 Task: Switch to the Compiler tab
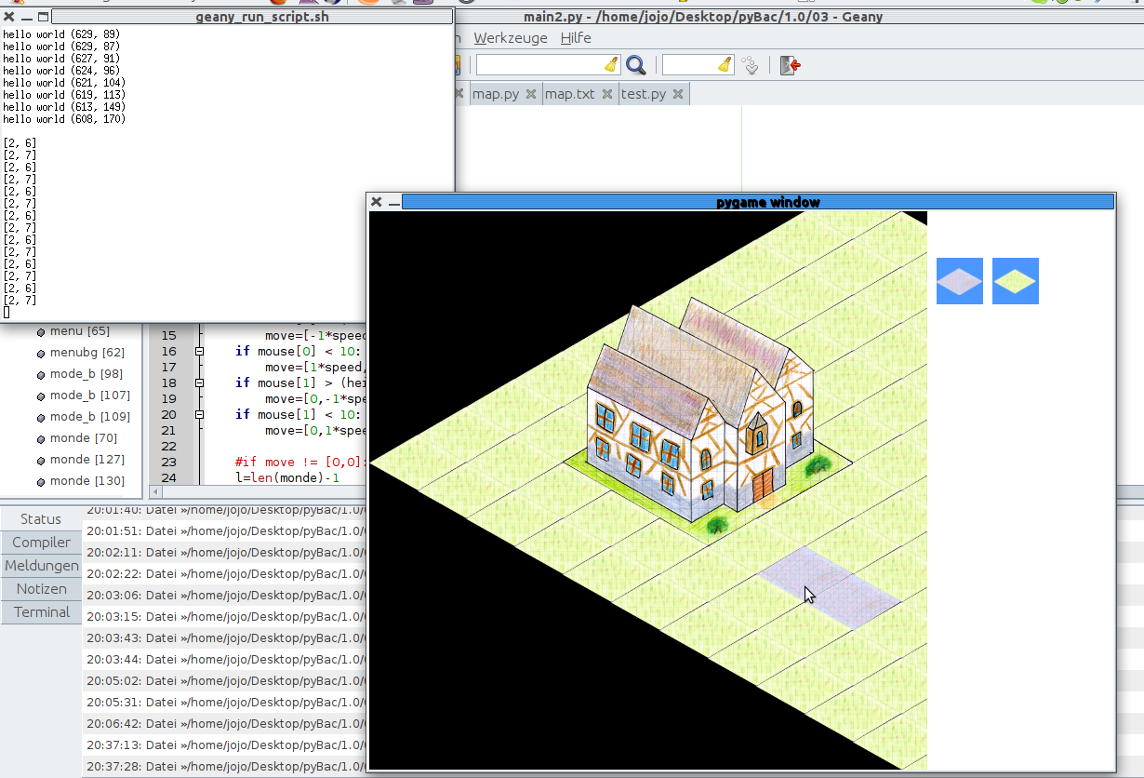41,542
